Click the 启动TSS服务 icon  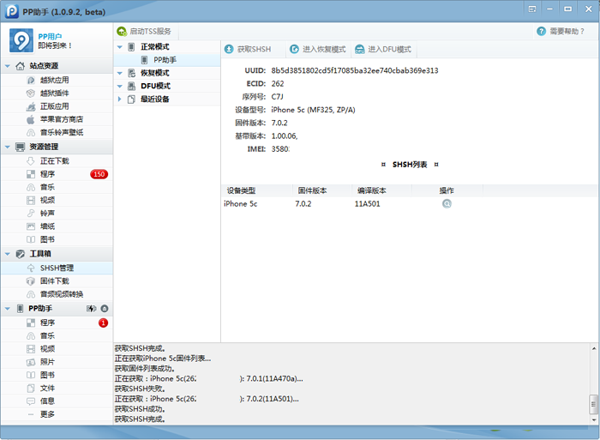pos(122,32)
